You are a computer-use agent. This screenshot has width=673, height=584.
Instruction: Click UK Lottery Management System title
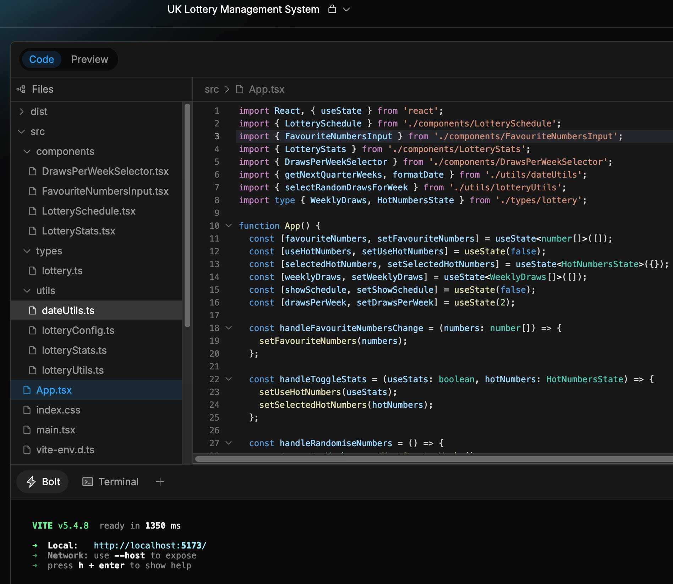243,9
